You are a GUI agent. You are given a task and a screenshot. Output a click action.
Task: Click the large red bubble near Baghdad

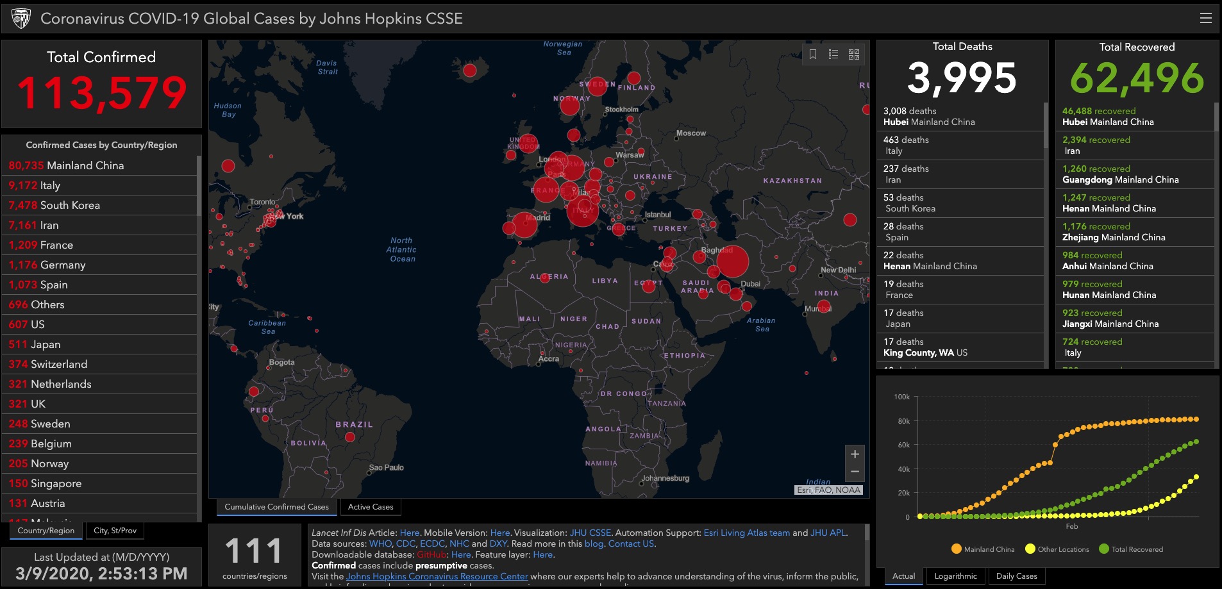pos(733,261)
